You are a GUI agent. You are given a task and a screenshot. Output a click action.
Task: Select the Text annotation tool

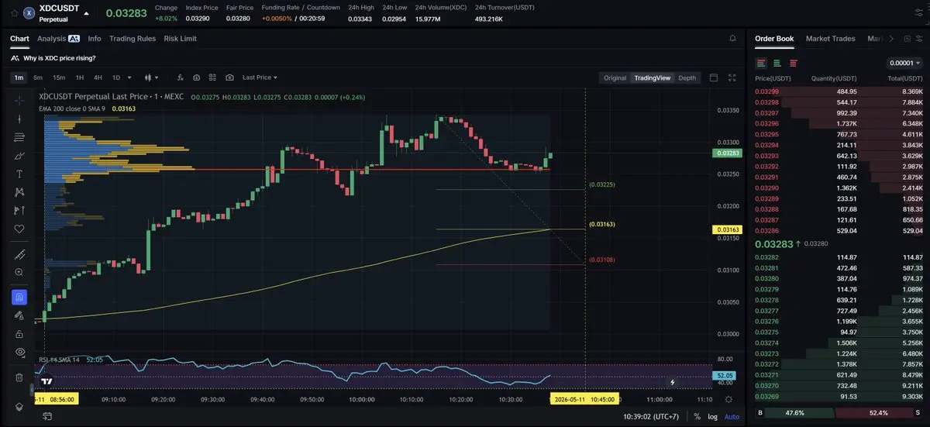click(19, 174)
